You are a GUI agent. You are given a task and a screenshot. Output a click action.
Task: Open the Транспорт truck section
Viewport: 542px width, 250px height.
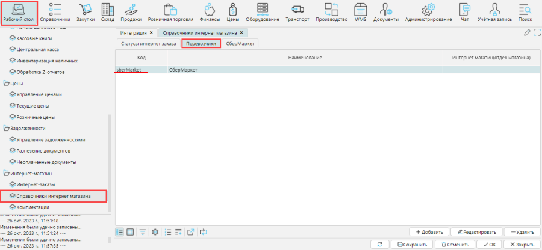coord(297,12)
